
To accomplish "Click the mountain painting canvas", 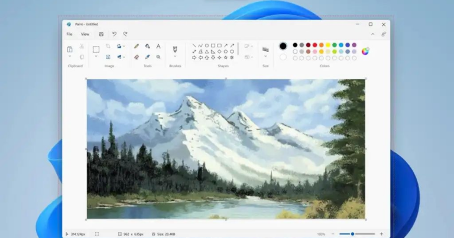I will pos(226,149).
